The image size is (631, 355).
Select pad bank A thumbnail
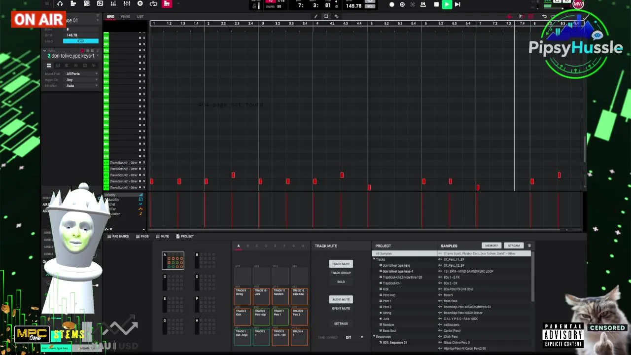[173, 261]
